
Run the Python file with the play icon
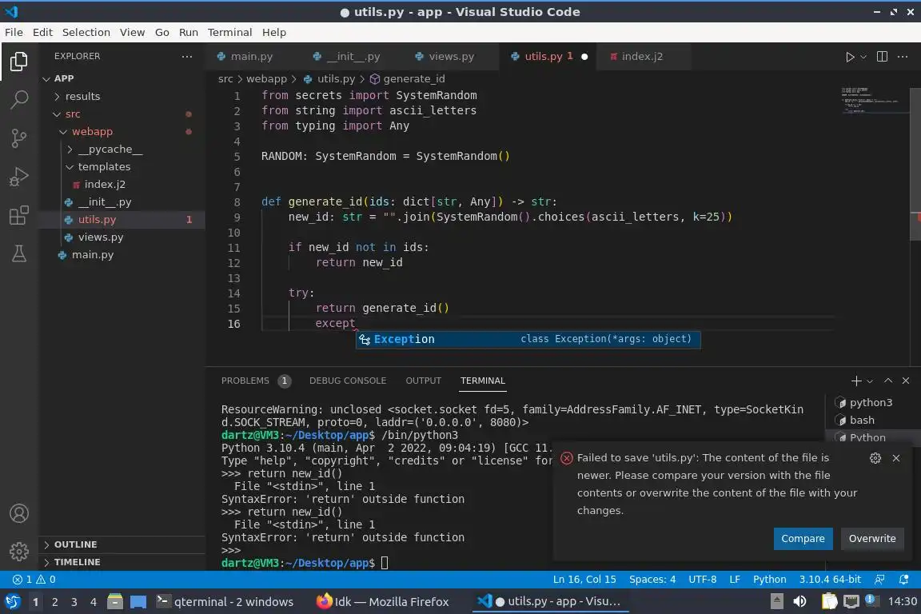[x=849, y=57]
